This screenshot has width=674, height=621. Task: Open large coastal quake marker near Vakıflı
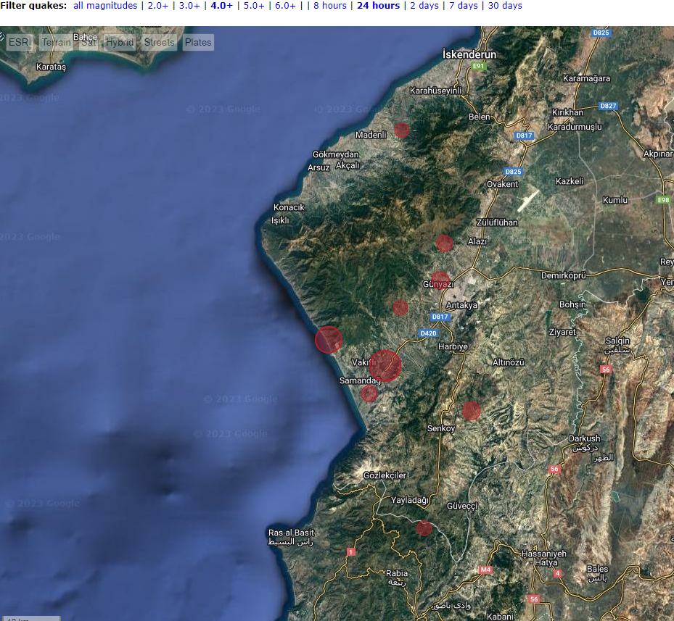(x=329, y=340)
